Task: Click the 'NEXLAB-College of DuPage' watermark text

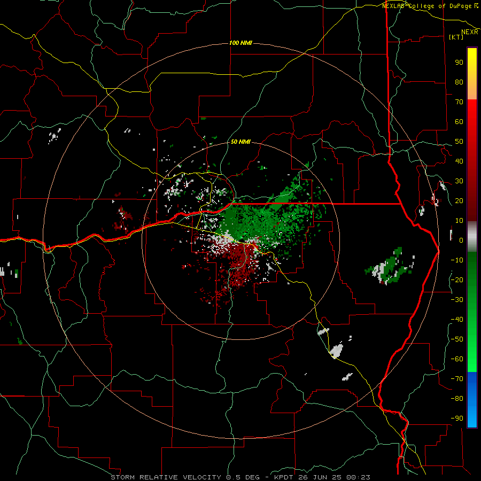Action: point(428,6)
